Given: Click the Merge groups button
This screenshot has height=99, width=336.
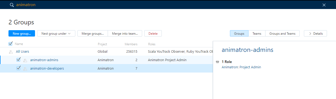Looking at the screenshot, I should click(x=93, y=34).
